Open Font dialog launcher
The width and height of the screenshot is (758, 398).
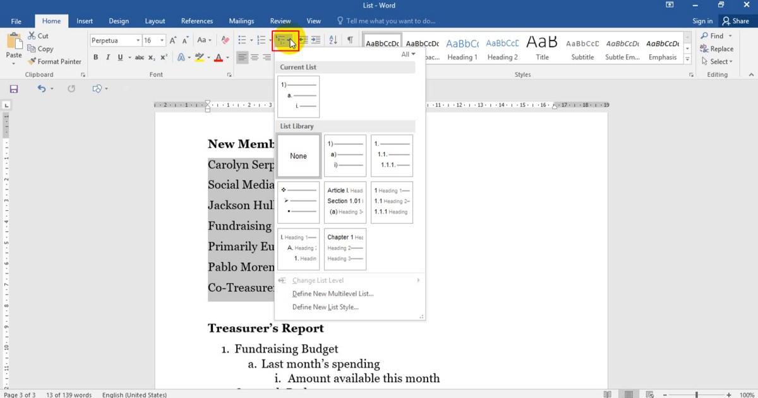[x=229, y=75]
